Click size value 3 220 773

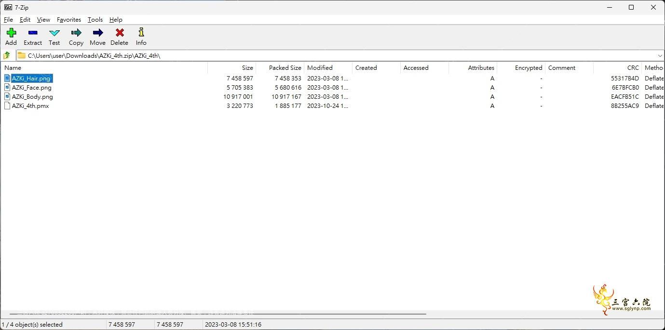point(240,106)
